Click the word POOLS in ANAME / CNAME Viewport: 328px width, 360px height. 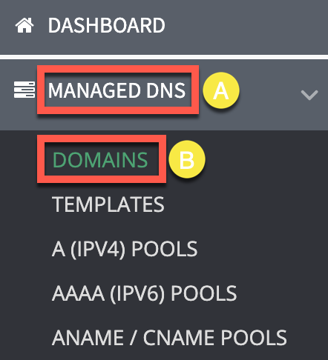pos(254,338)
